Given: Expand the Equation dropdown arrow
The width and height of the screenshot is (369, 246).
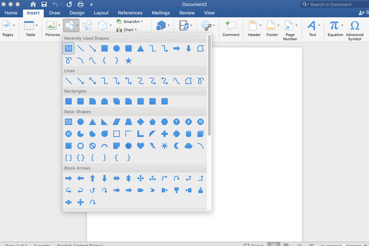Looking at the screenshot, I should point(342,25).
